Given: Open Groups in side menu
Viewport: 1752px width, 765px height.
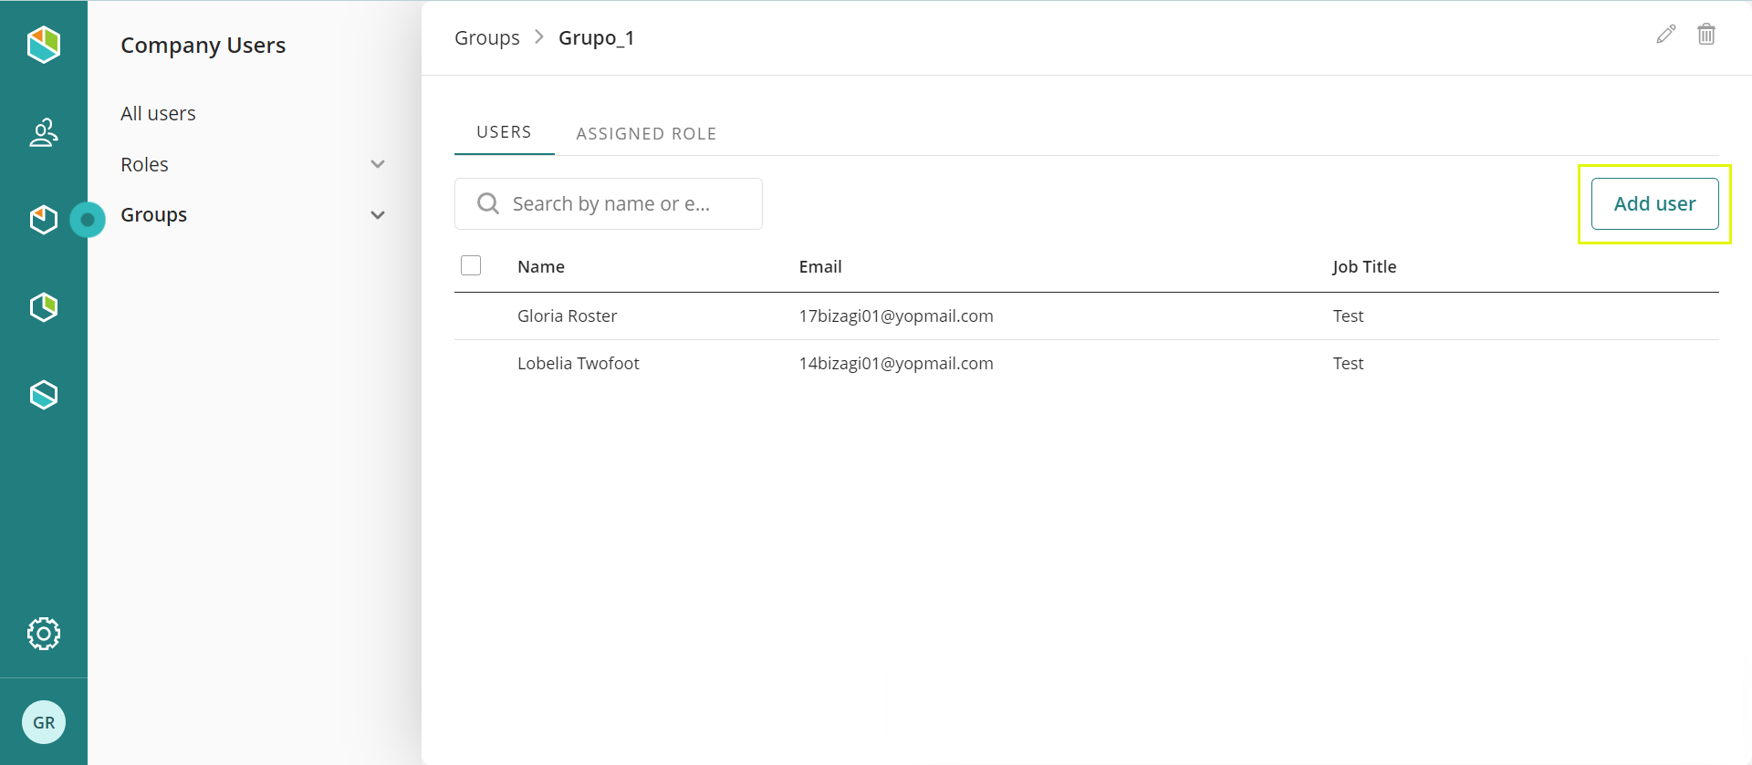Looking at the screenshot, I should tap(153, 215).
